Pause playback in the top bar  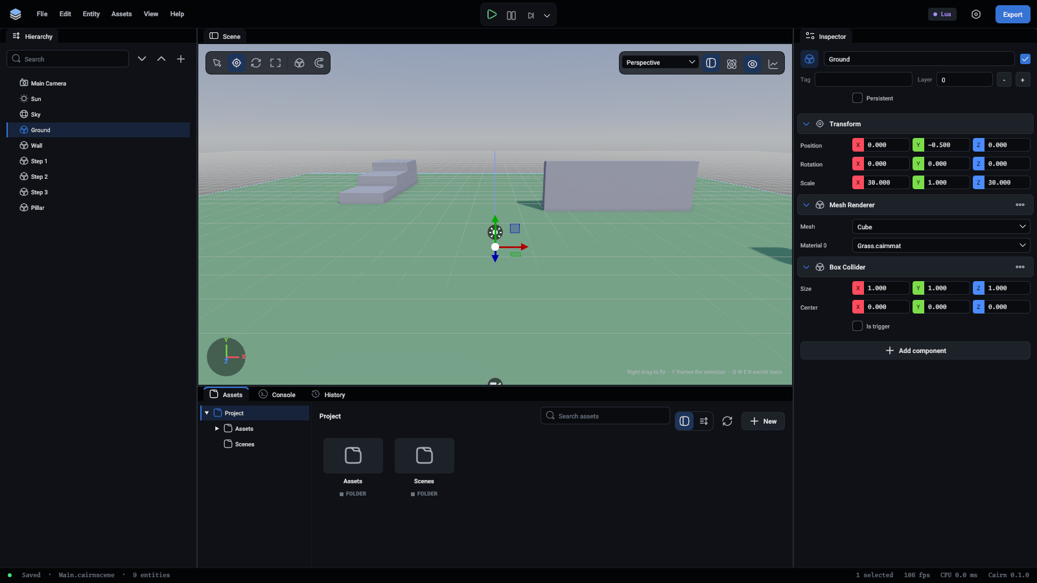coord(511,15)
